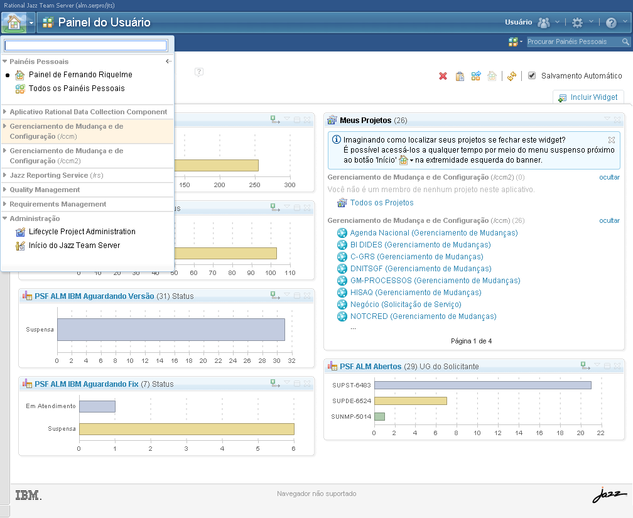633x518 pixels.
Task: Toggle the Salvamento Automático checkbox
Action: [532, 75]
